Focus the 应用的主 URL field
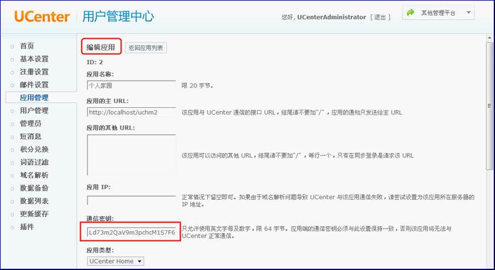The height and width of the screenshot is (270, 495). pyautogui.click(x=131, y=112)
